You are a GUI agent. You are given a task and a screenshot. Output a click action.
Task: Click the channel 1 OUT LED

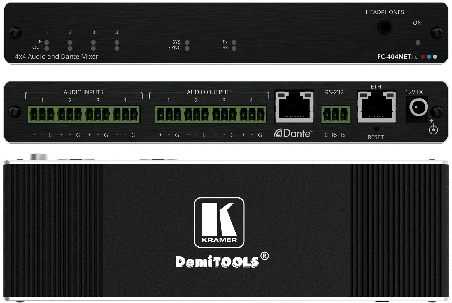(x=47, y=48)
